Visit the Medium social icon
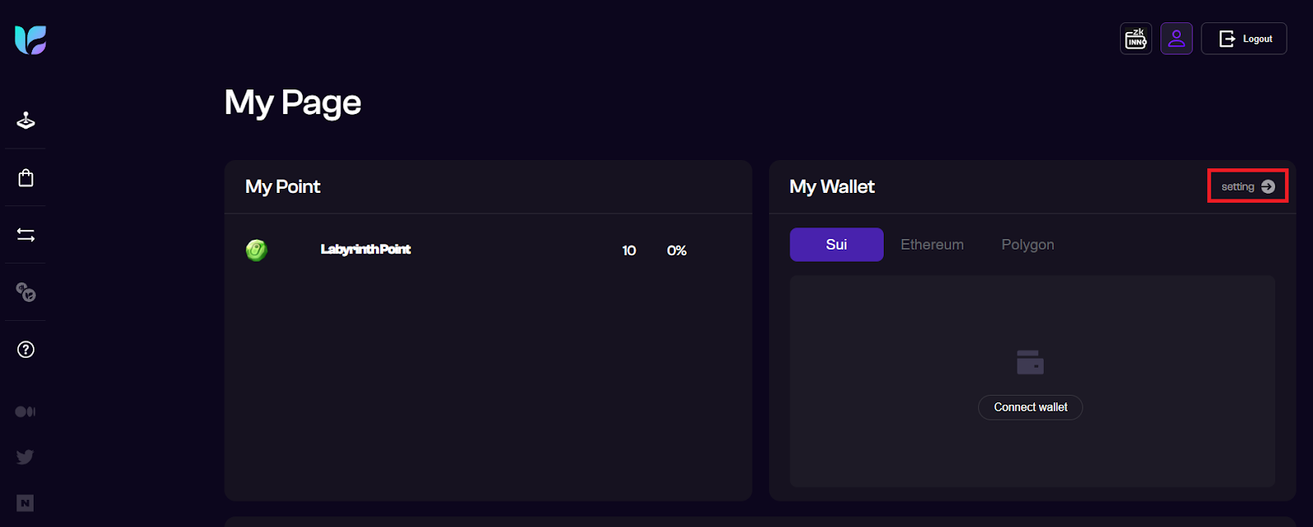1313x527 pixels. pos(25,411)
